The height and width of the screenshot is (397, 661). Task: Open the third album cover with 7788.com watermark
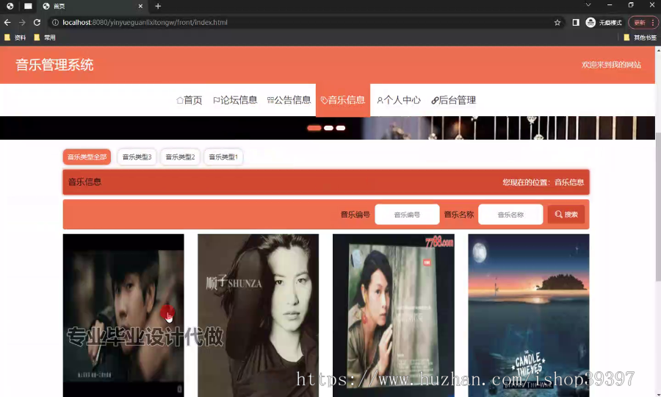point(394,315)
